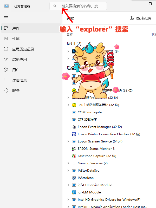Expand Intel HD Graphics Drivers for Windows(R)
The width and height of the screenshot is (156, 208).
pos(68,199)
